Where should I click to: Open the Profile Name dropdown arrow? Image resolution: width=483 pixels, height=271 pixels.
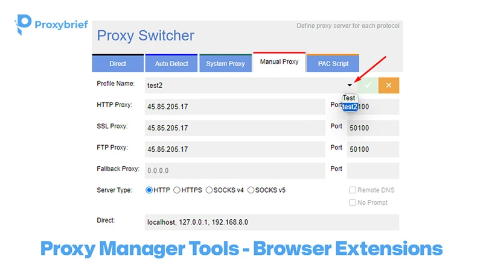tap(350, 86)
